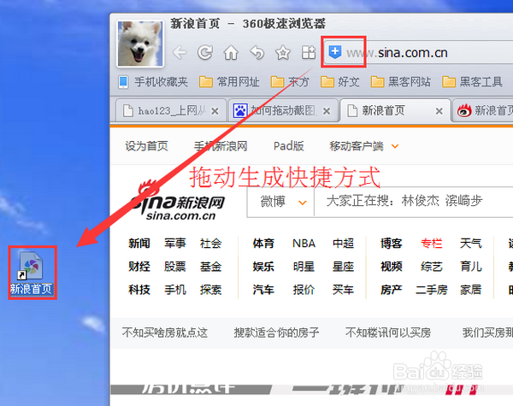Open the 探索 channel link
This screenshot has height=406, width=513.
tap(210, 290)
